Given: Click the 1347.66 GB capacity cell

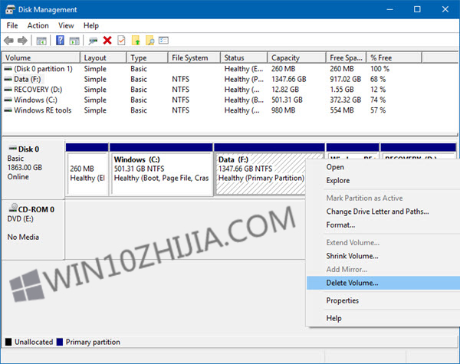Looking at the screenshot, I should pyautogui.click(x=289, y=79).
